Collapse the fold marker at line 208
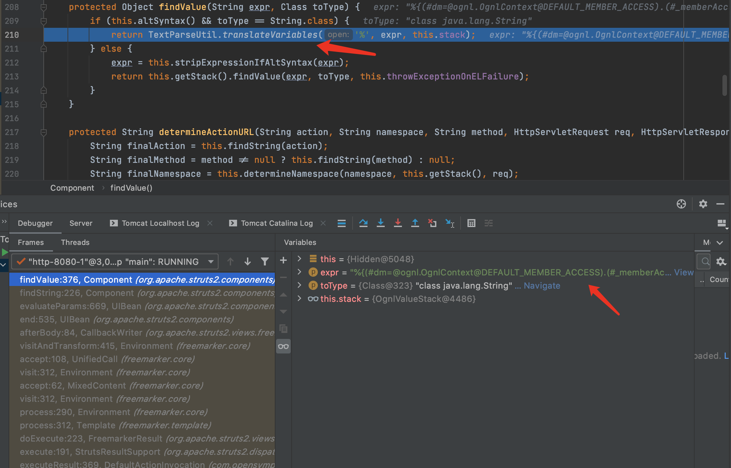This screenshot has width=731, height=468. coord(43,7)
